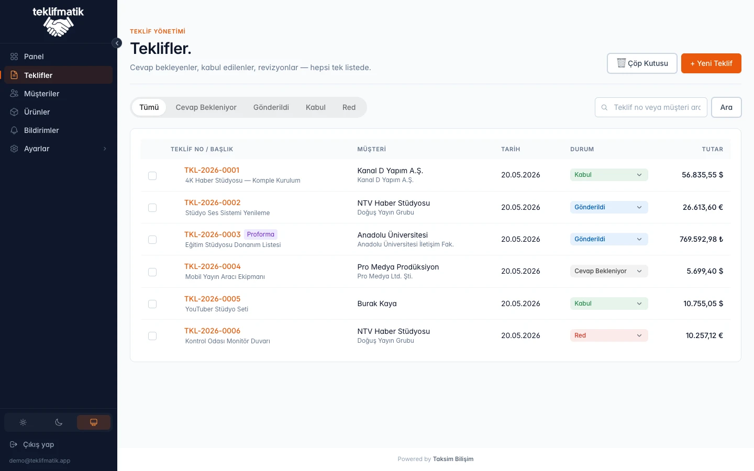Switch to light theme with the sun icon

click(x=23, y=422)
